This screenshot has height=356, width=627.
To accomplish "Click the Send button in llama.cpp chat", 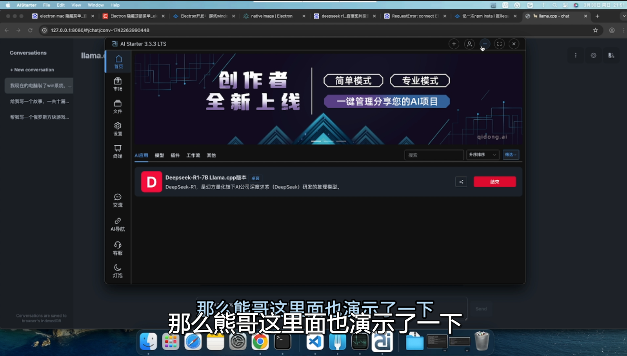I will coord(481,309).
